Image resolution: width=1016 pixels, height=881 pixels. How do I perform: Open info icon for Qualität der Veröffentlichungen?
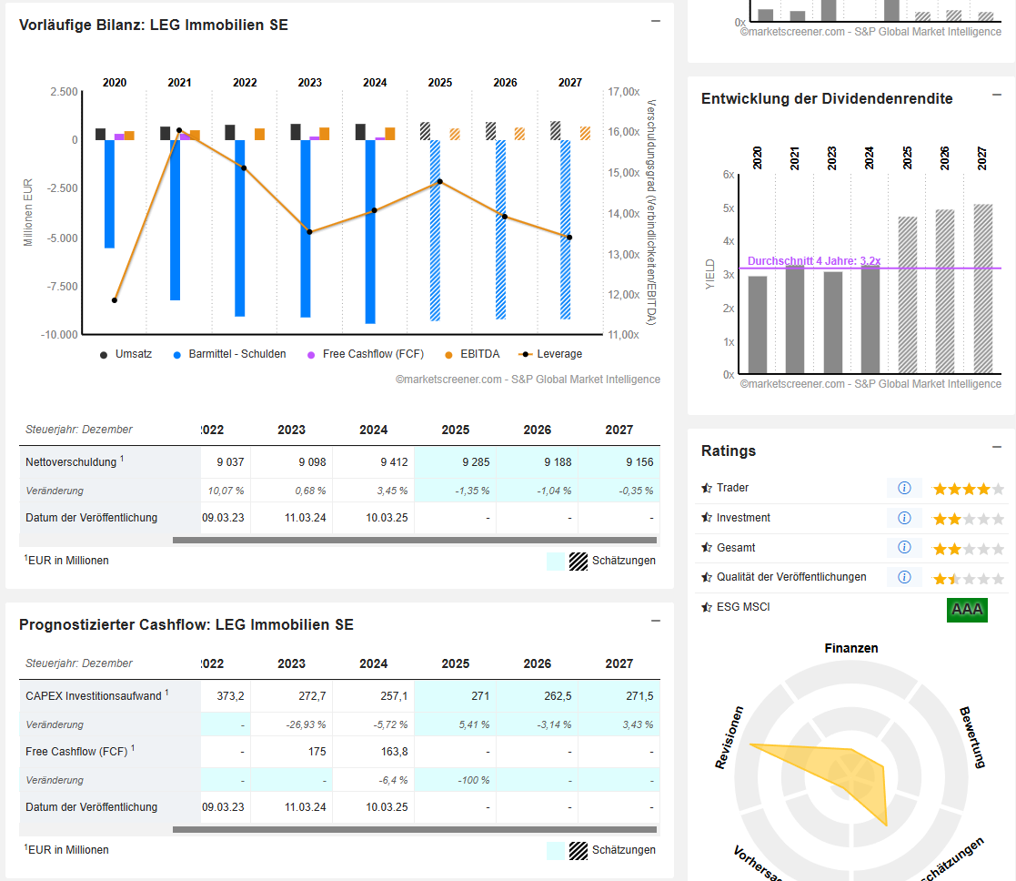coord(904,577)
